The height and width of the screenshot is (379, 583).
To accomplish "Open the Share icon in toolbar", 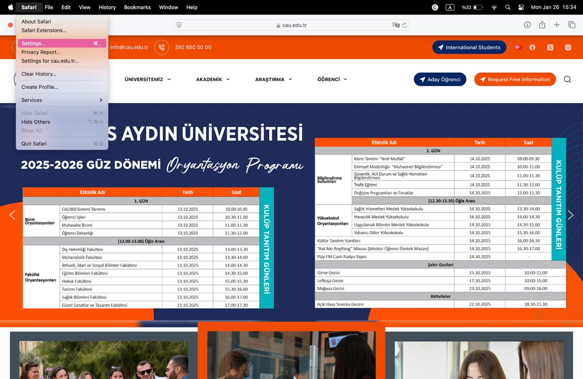I will tap(542, 25).
